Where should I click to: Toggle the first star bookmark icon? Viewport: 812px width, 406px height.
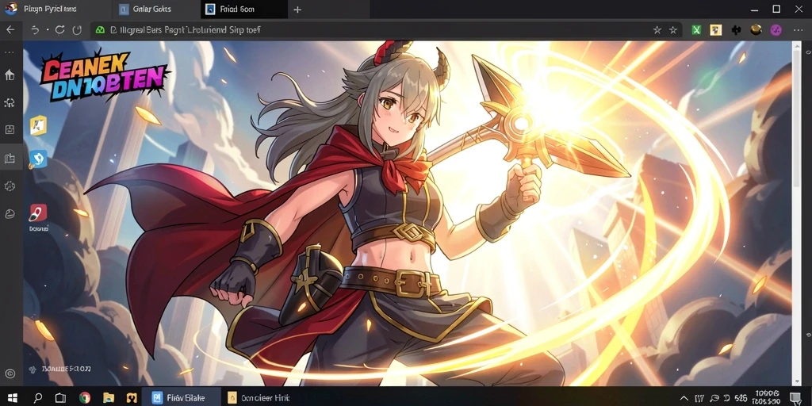point(657,30)
